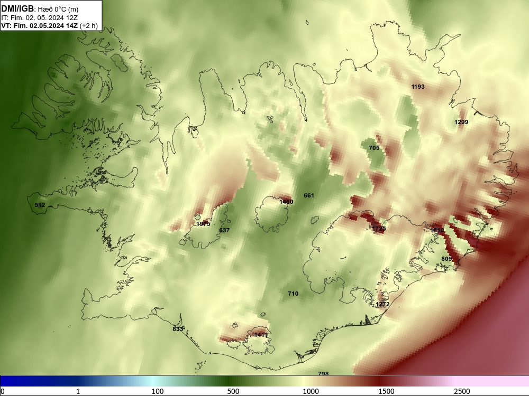Screen dimensions: 529x396
Task: Click the 1725 height value on map
Action: [379, 229]
